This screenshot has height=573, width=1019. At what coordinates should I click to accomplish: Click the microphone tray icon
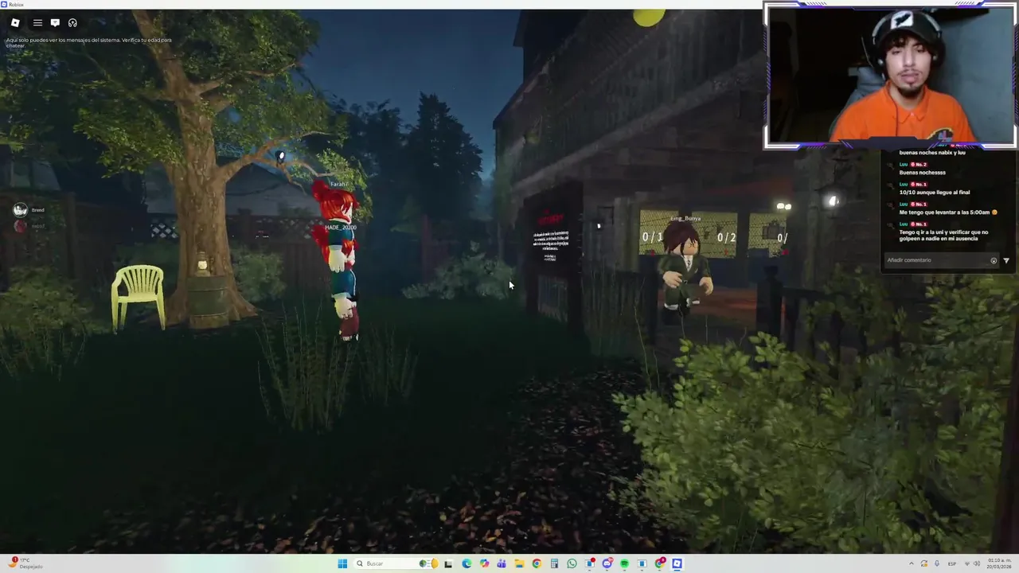[937, 563]
